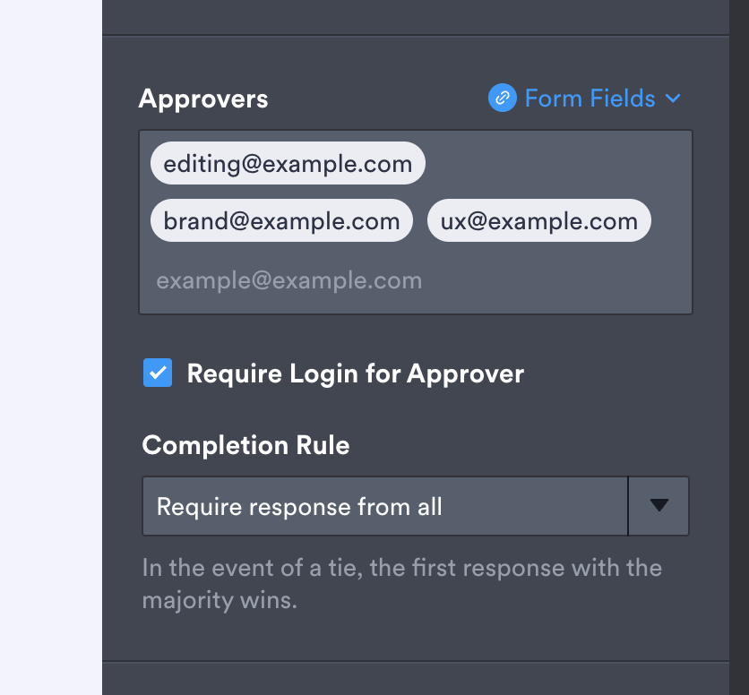
Task: Select the brand@example.com approver chip
Action: [281, 221]
